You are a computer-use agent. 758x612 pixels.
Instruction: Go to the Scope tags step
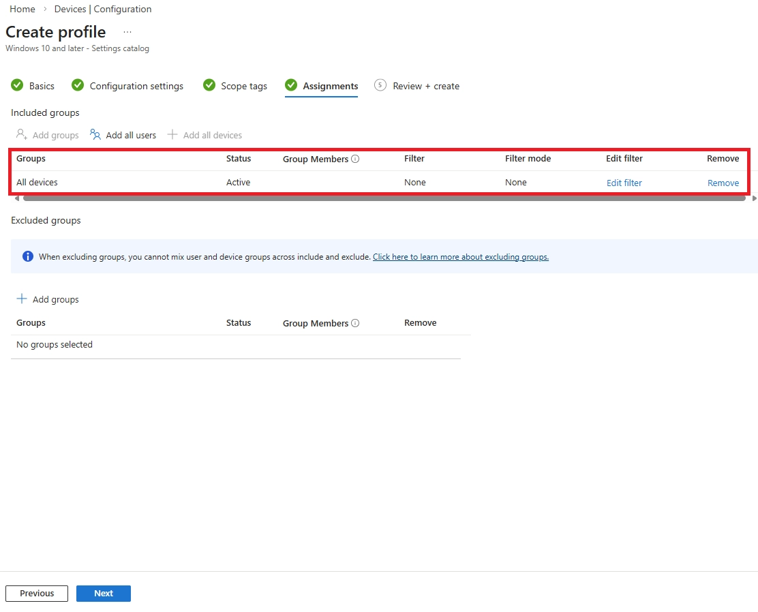click(x=243, y=86)
